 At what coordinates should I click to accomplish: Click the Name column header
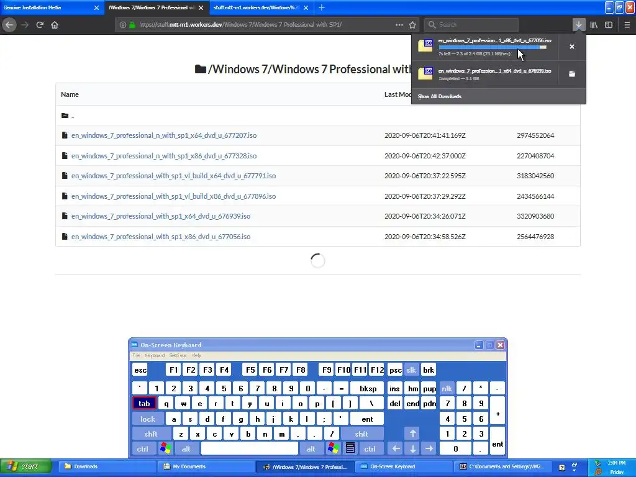pyautogui.click(x=70, y=94)
